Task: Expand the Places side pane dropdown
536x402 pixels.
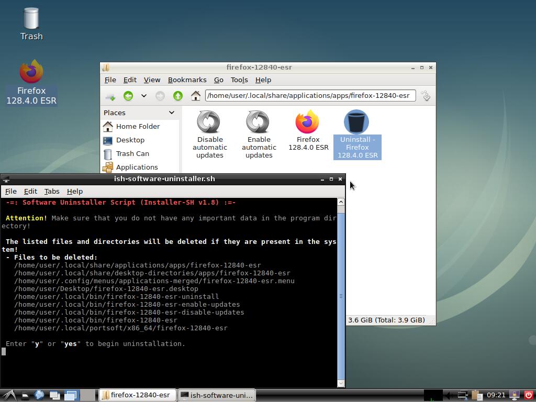Action: click(171, 113)
